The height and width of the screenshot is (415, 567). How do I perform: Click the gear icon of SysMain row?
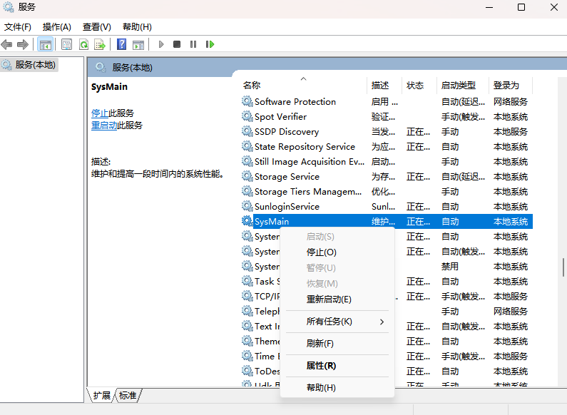tap(247, 221)
